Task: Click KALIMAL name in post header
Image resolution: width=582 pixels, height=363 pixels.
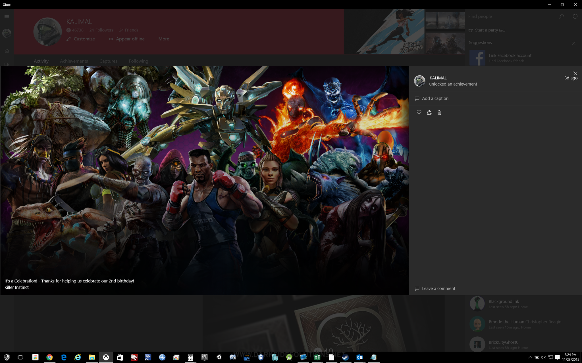Action: point(438,78)
